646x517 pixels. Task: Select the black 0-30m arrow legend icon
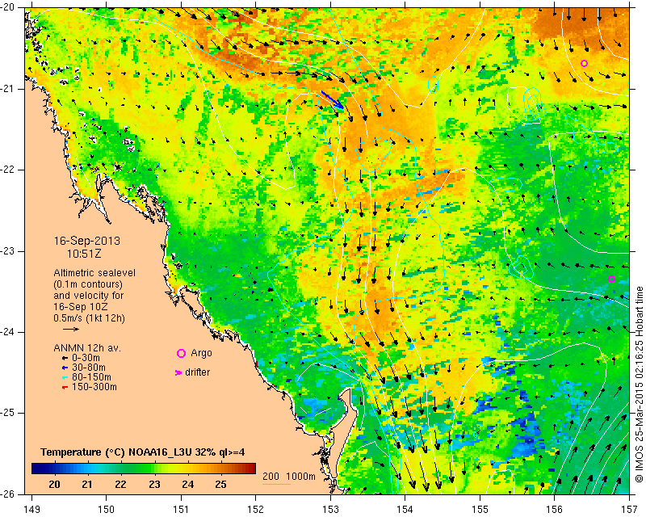[65, 358]
